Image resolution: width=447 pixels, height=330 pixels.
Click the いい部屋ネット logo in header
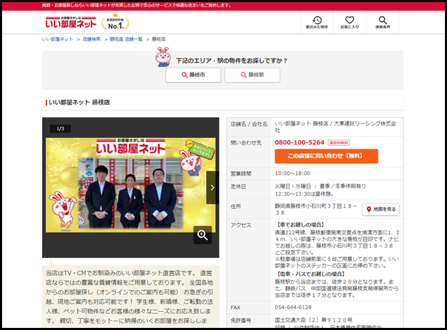(x=71, y=22)
